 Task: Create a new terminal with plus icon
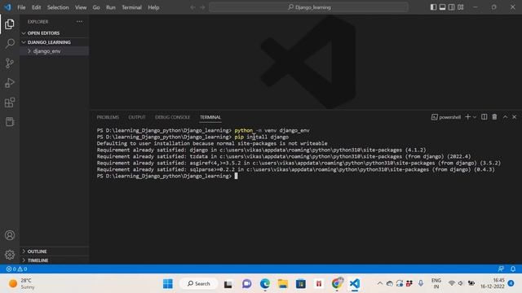click(x=467, y=117)
